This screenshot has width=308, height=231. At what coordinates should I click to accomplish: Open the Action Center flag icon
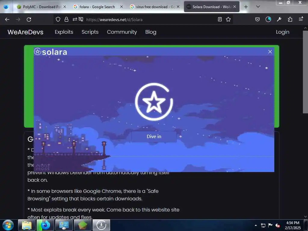[x=270, y=225]
